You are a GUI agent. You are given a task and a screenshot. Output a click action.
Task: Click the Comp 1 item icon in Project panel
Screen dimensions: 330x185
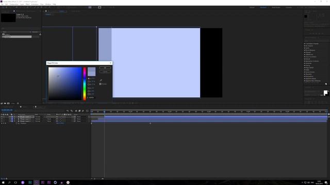coord(4,34)
